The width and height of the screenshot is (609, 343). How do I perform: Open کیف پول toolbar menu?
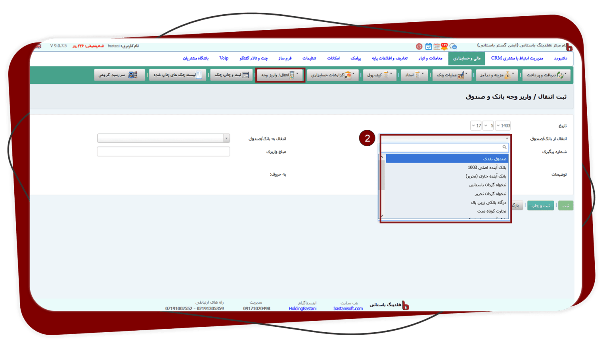point(379,75)
